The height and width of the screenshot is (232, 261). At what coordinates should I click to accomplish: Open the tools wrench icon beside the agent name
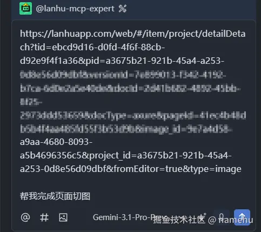(123, 9)
